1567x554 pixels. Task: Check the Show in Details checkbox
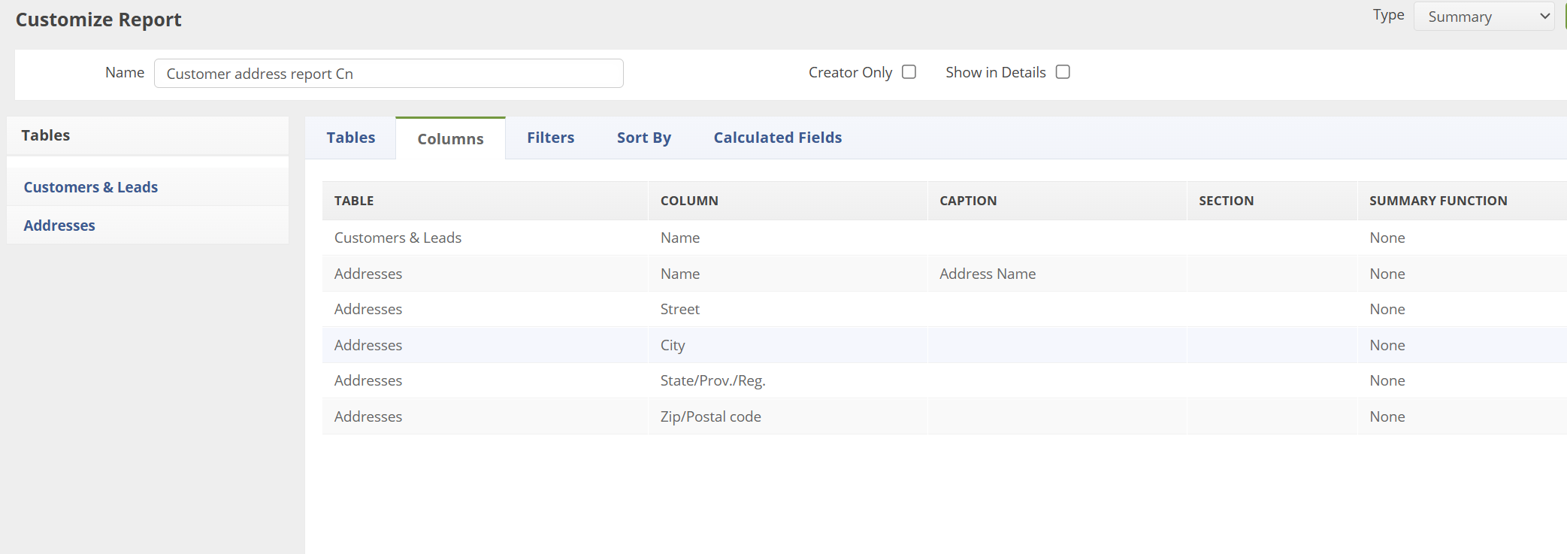point(1063,72)
